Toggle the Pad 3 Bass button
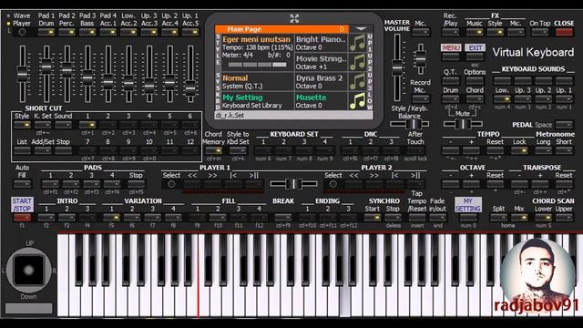Viewport: 583px width, 328px height. (x=87, y=32)
